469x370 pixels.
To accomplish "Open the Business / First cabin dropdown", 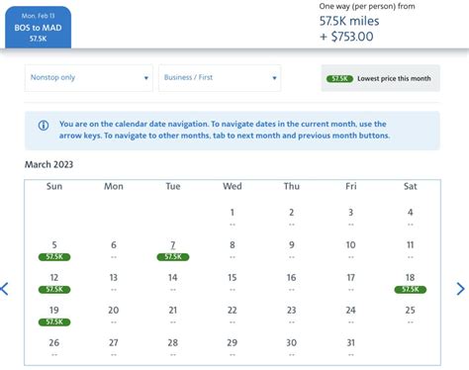I will pyautogui.click(x=220, y=78).
